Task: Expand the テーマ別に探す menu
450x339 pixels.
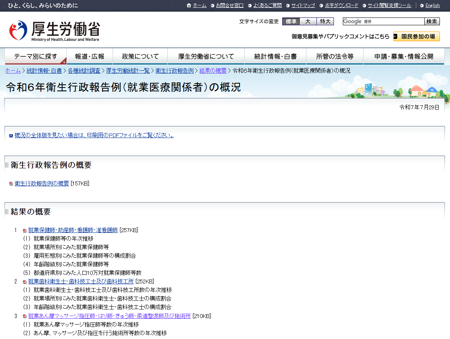Action: click(x=36, y=56)
